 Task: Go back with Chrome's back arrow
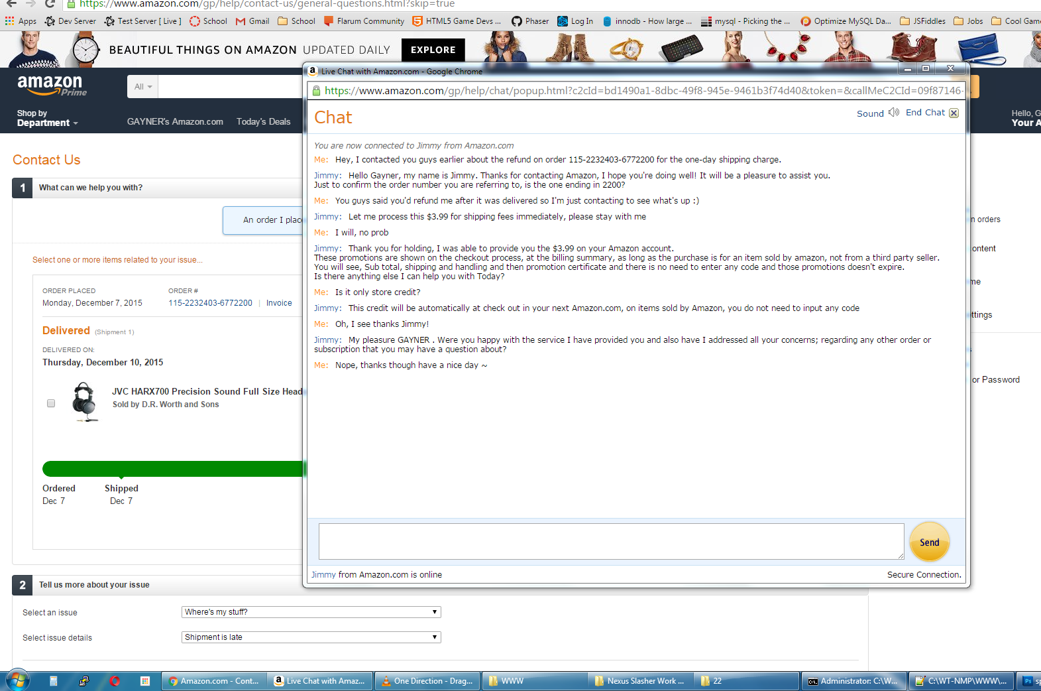(11, 3)
